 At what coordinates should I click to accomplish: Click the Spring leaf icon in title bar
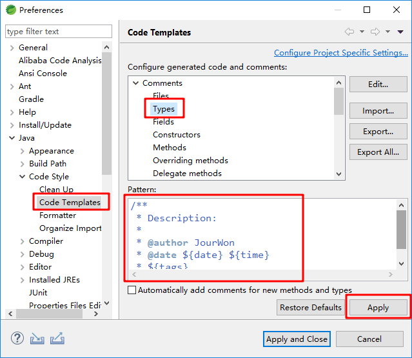coord(11,10)
